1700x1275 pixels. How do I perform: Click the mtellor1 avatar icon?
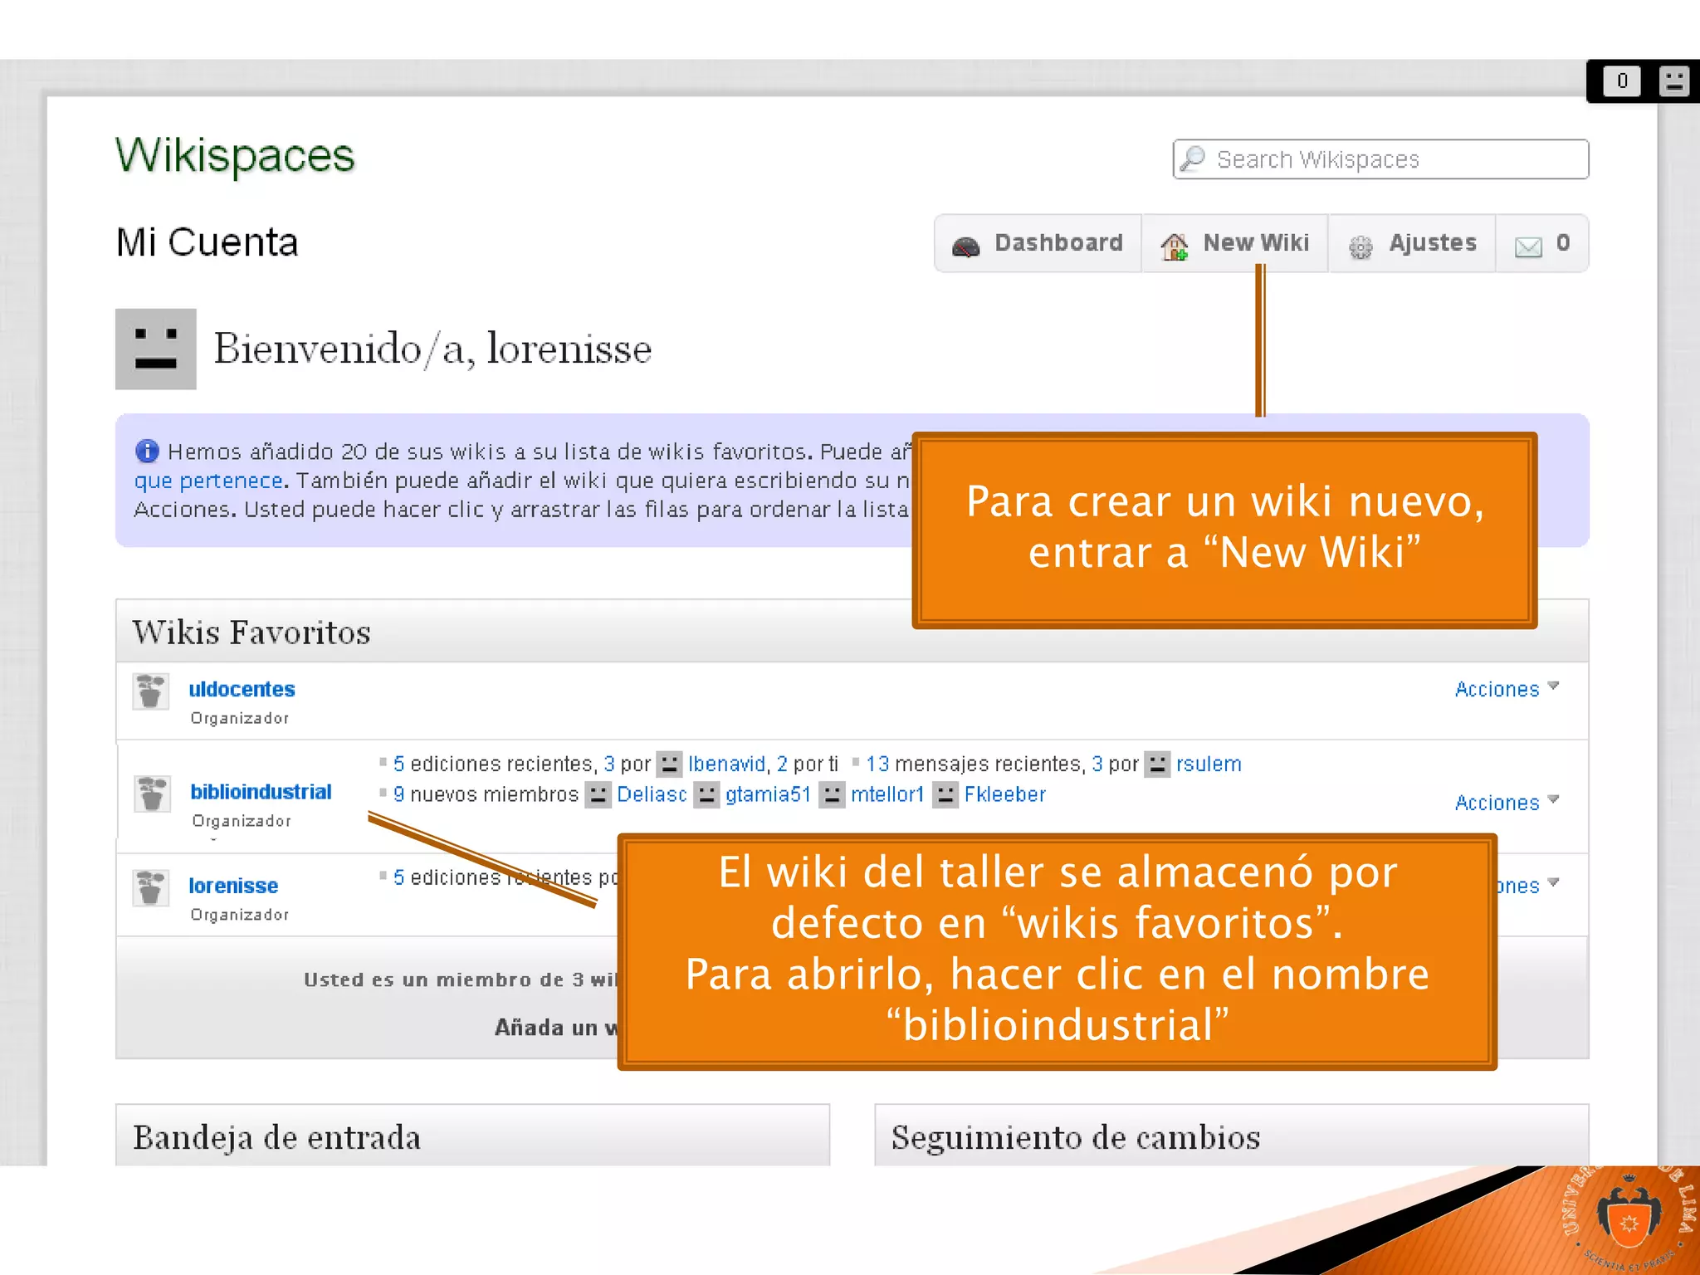pyautogui.click(x=832, y=795)
